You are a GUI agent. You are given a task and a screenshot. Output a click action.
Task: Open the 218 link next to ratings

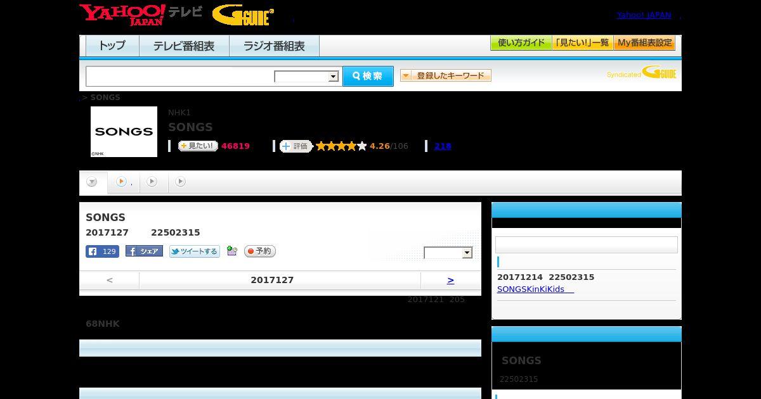[443, 146]
